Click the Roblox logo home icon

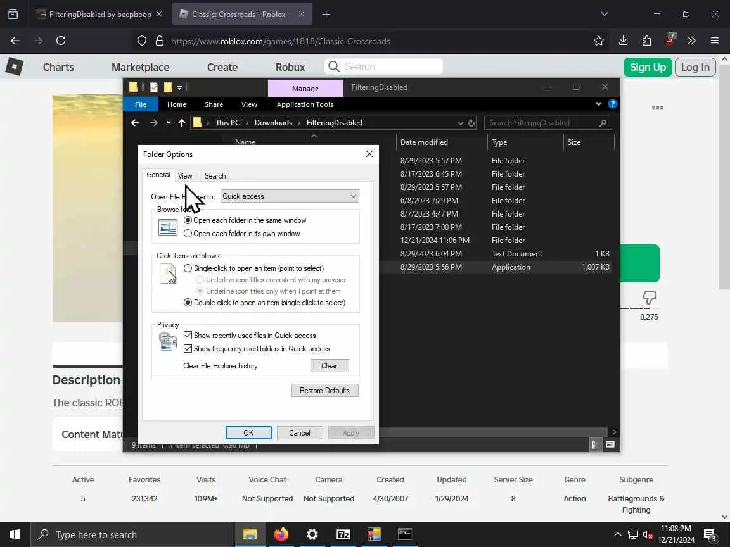(x=15, y=66)
